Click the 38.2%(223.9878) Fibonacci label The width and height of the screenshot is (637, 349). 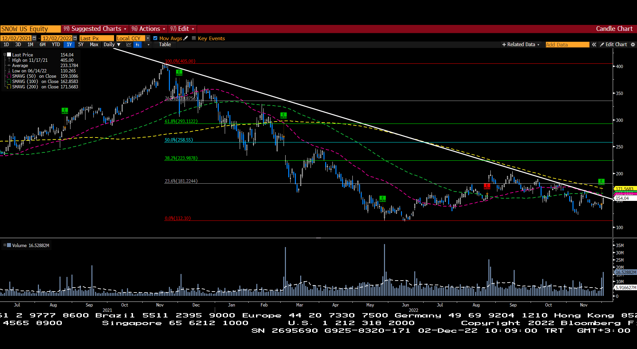[181, 158]
